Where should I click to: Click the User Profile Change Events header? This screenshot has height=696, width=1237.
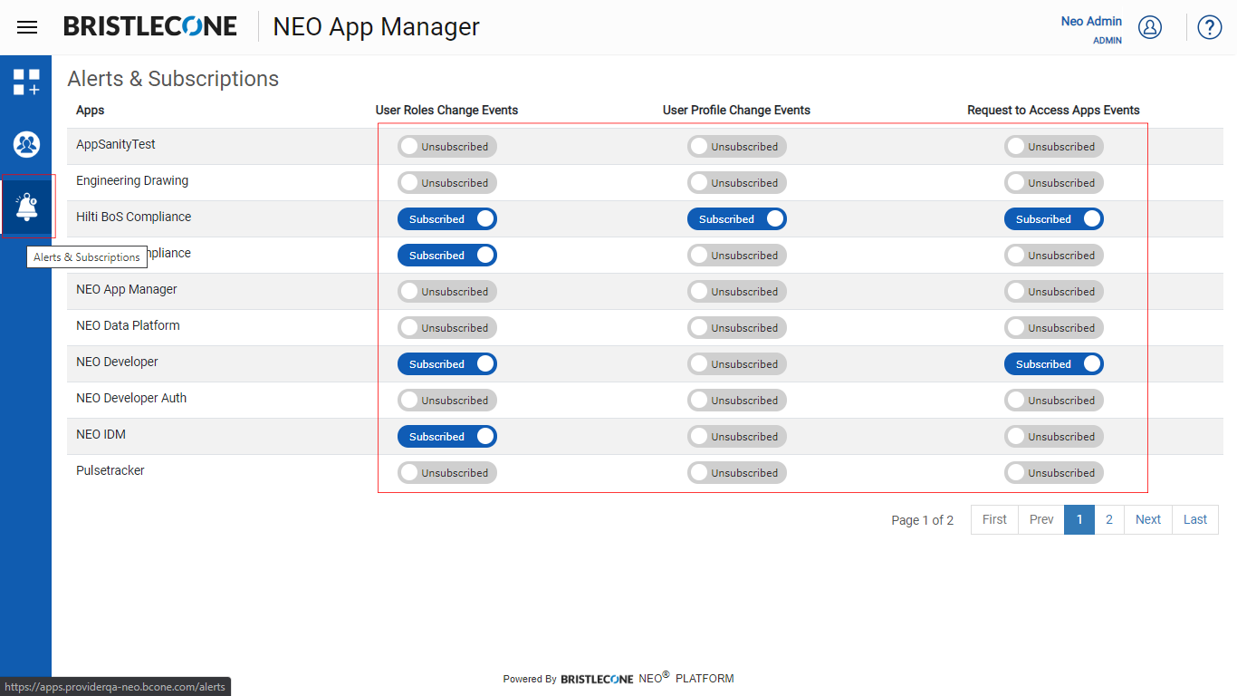tap(736, 110)
